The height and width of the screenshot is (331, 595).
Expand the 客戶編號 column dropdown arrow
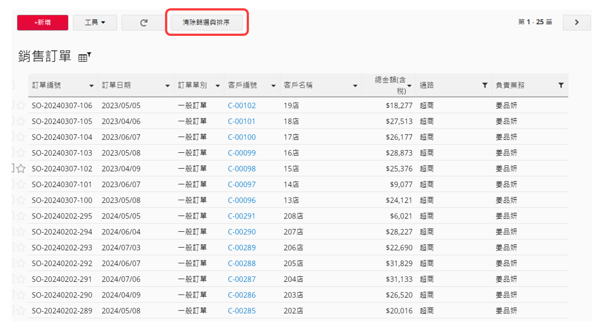coord(273,86)
